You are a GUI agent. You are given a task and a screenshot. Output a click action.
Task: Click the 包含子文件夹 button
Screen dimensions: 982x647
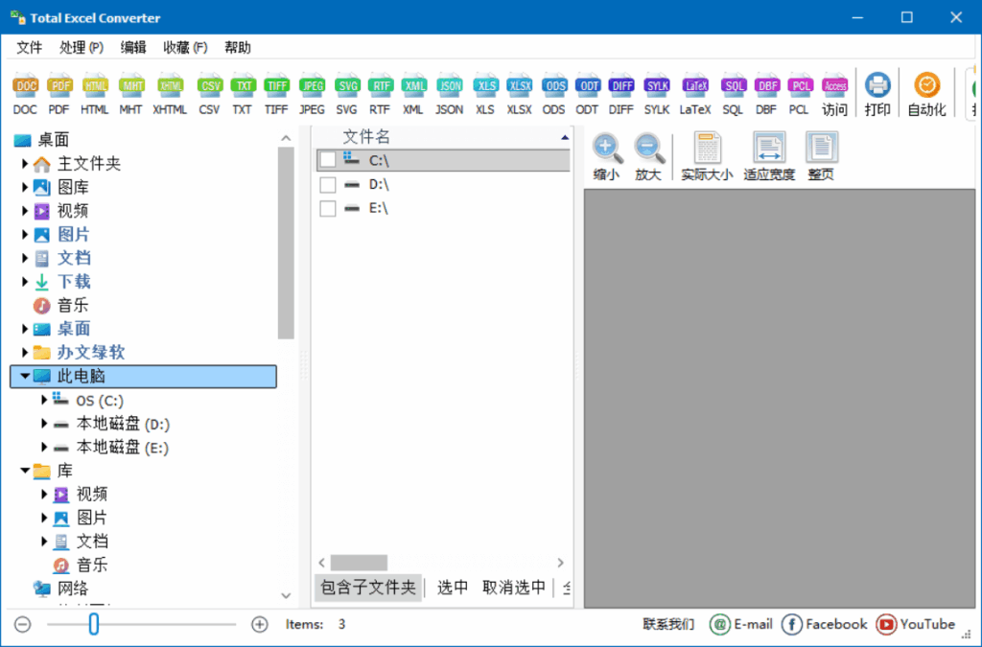pos(367,588)
